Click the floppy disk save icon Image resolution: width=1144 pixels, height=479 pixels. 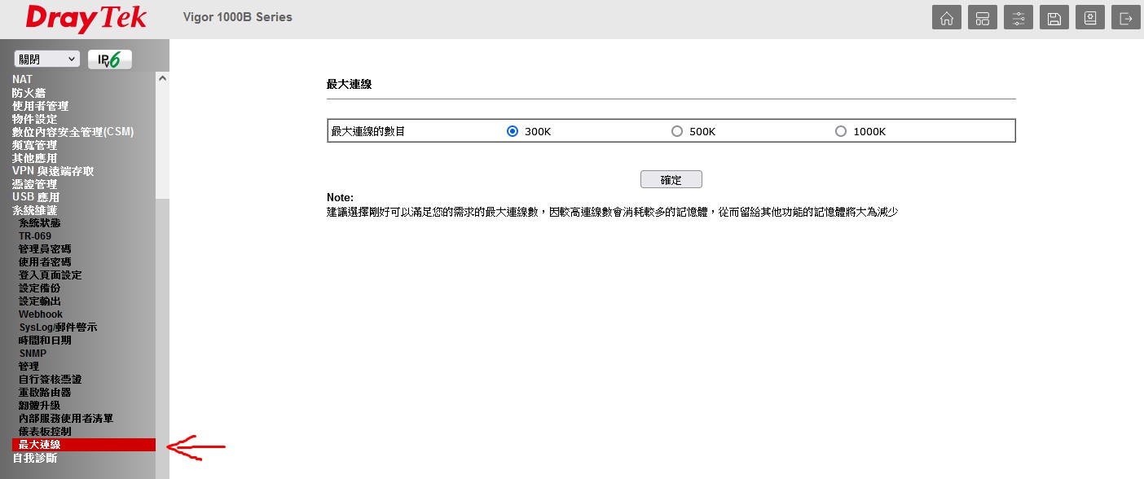(1054, 19)
